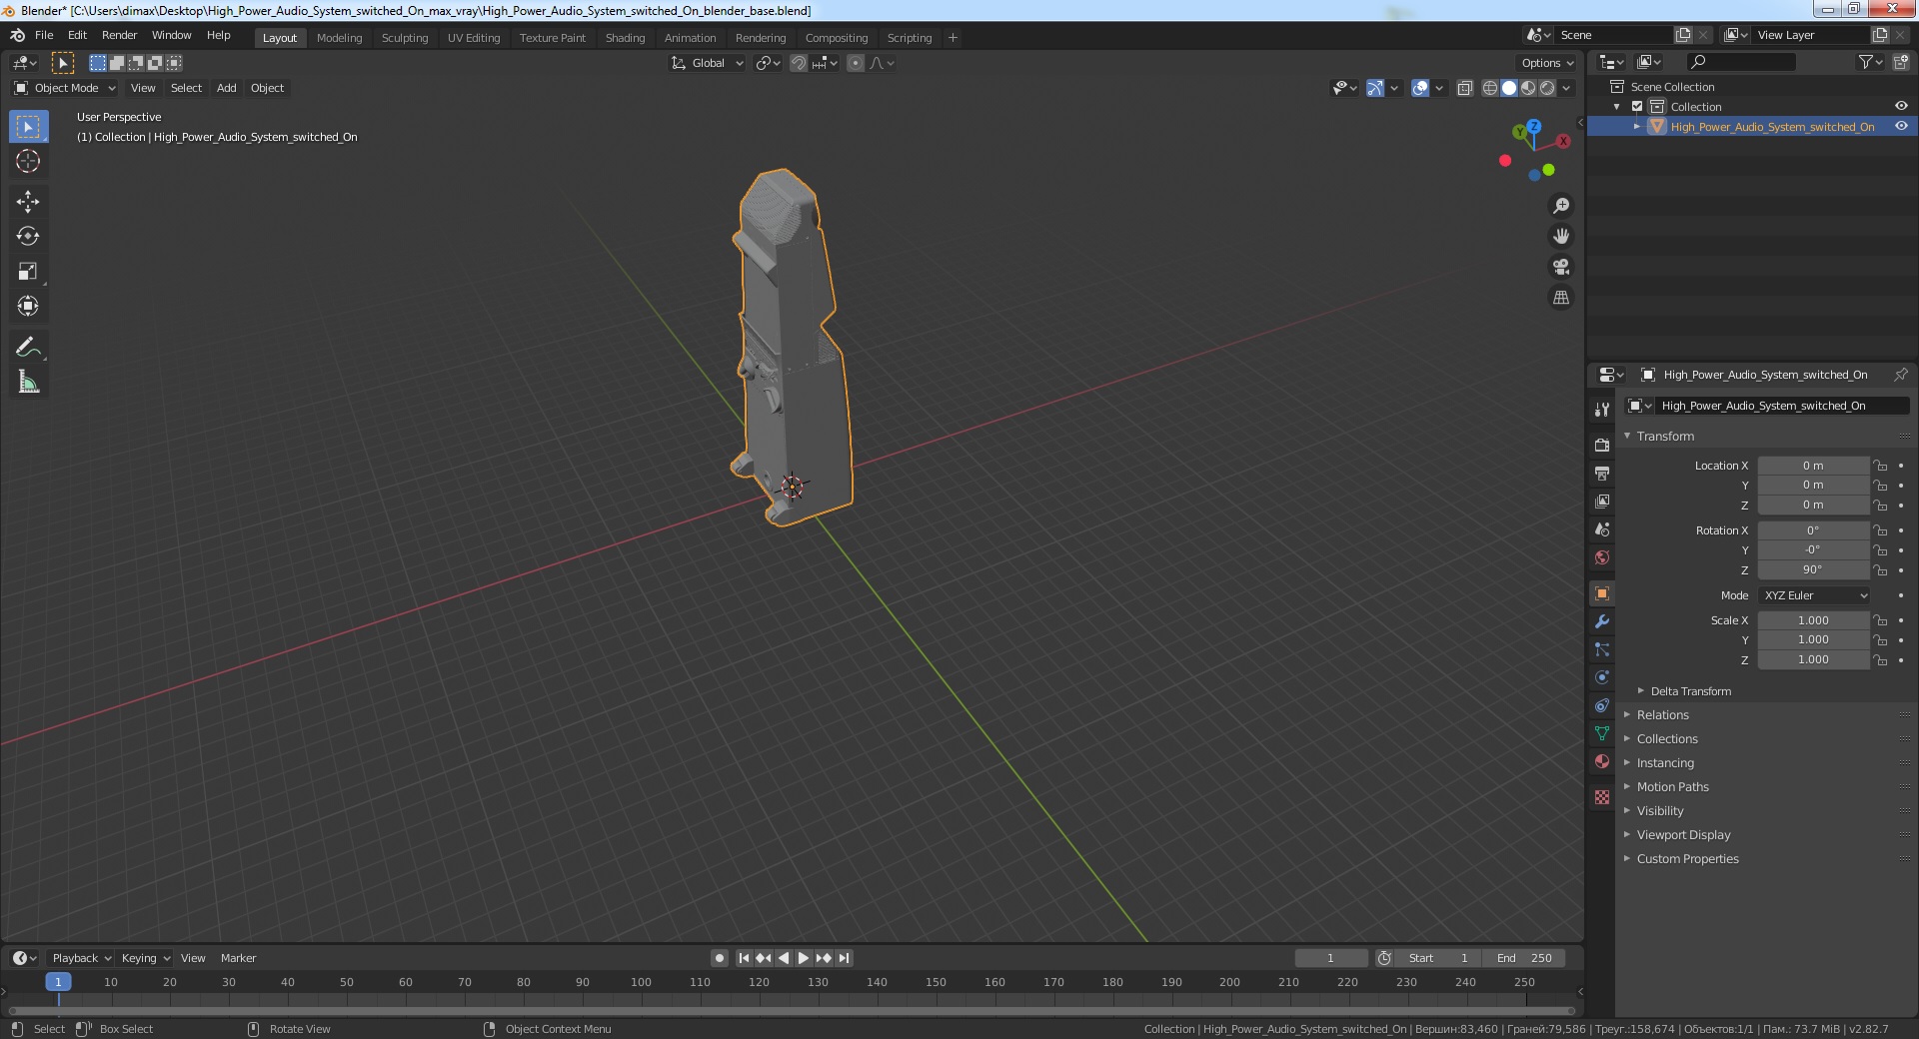Play the animation forward
Image resolution: width=1919 pixels, height=1039 pixels.
click(803, 958)
